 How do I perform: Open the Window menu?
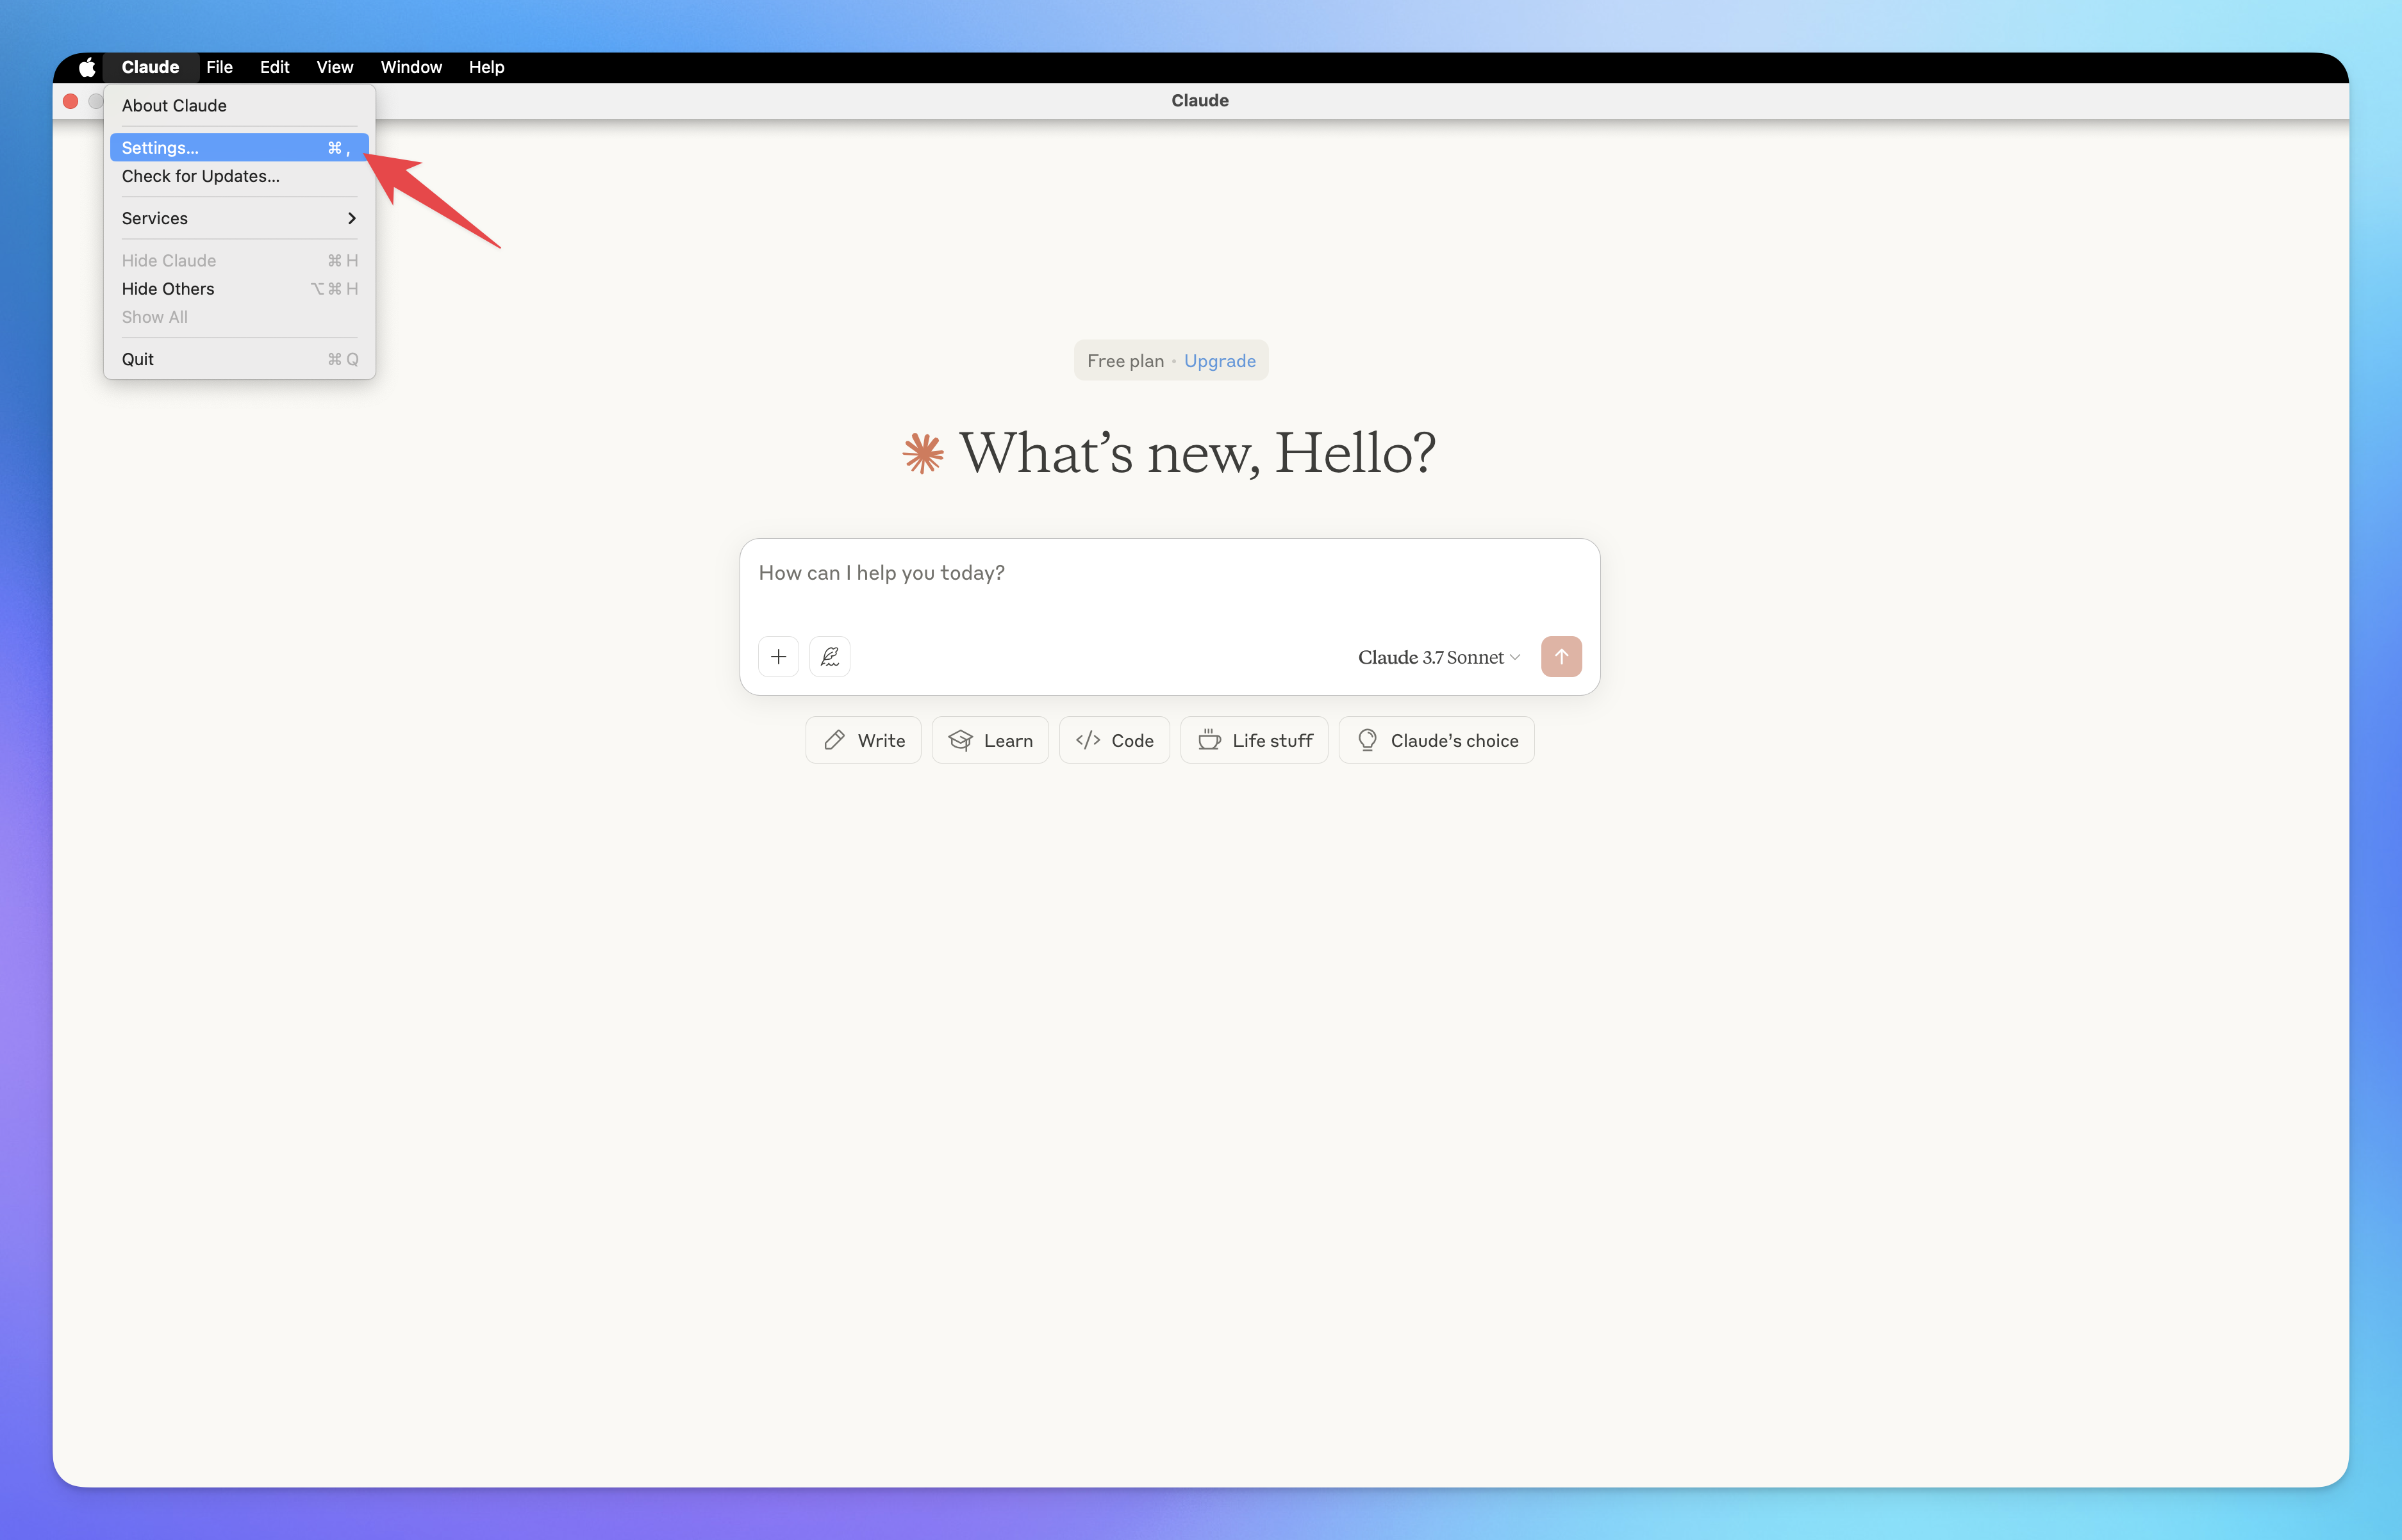tap(411, 67)
